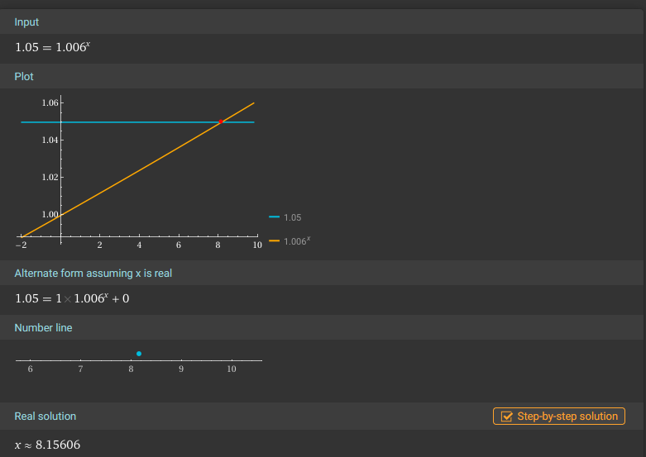Click the number line label 6

click(30, 369)
